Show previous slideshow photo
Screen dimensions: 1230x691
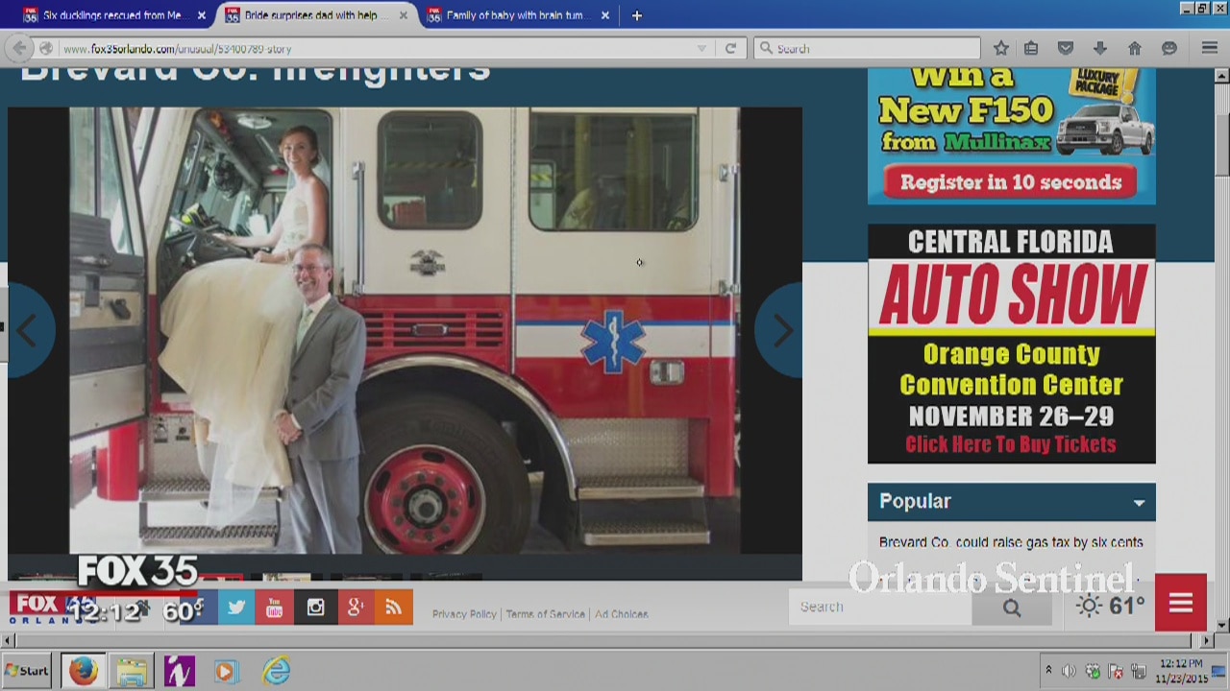pyautogui.click(x=29, y=330)
